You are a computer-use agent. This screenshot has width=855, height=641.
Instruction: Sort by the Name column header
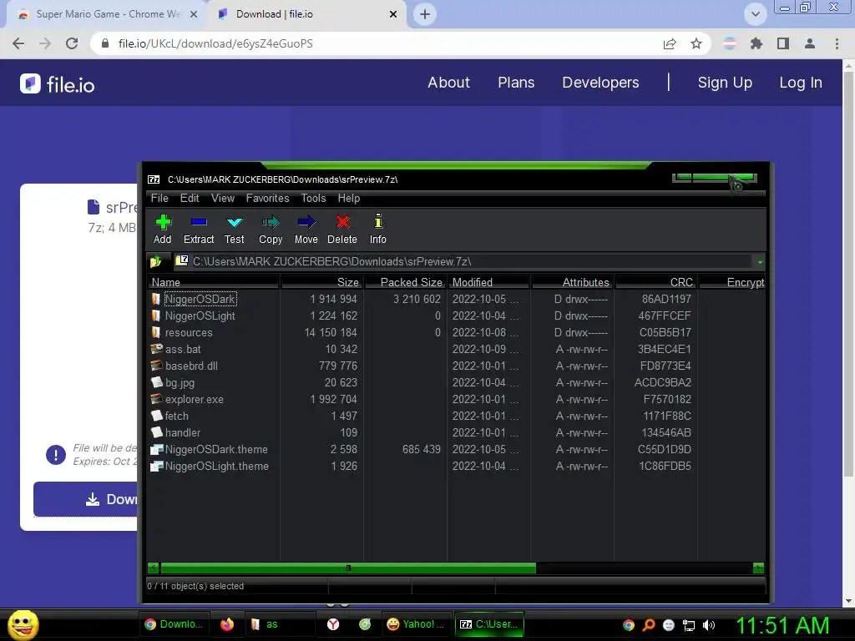click(213, 282)
